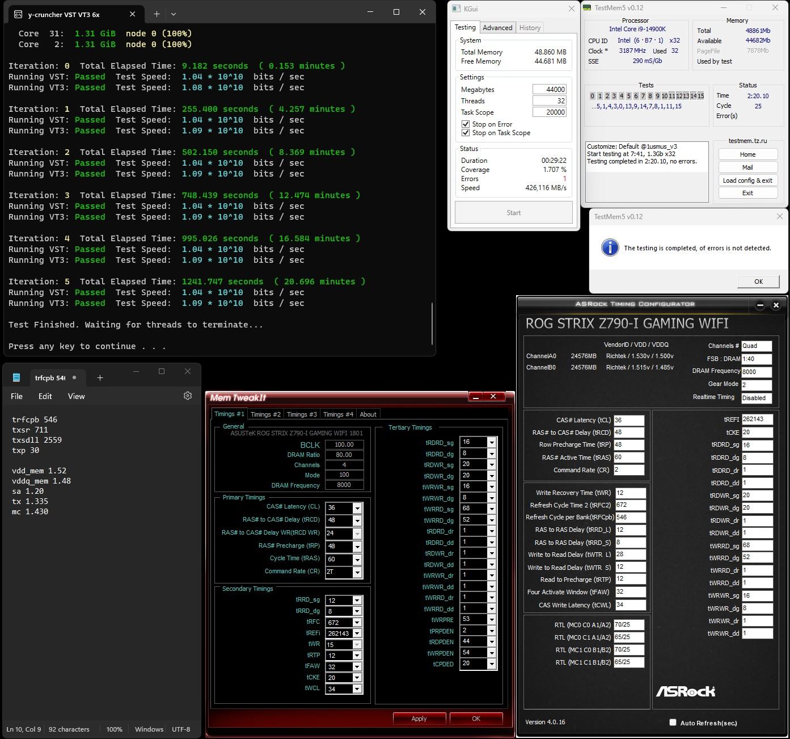Image resolution: width=790 pixels, height=739 pixels.
Task: Expand Command Rate (CR) dropdown
Action: tap(357, 572)
